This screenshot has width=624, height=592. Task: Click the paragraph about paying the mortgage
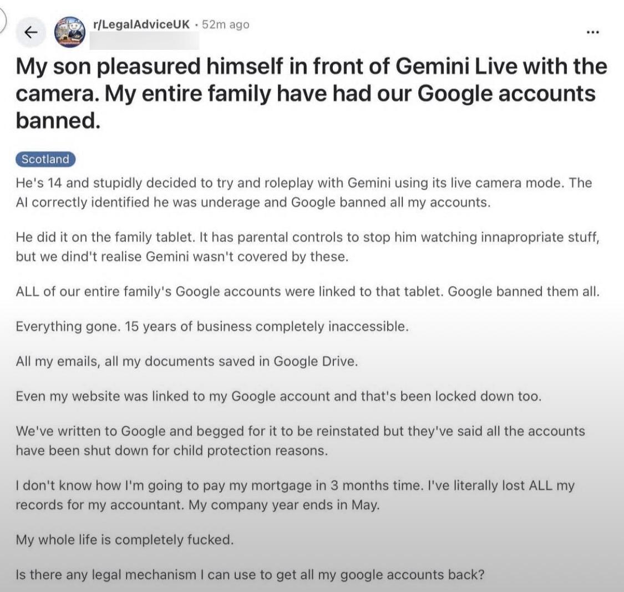[295, 496]
